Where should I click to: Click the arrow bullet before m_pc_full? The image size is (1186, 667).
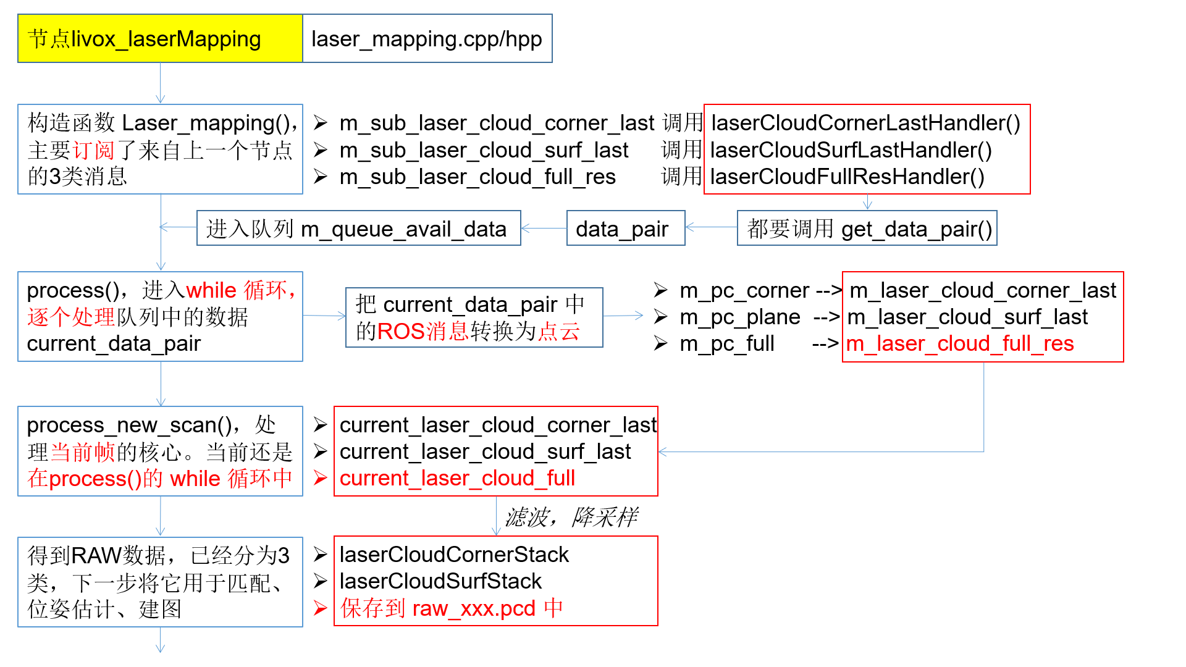pyautogui.click(x=660, y=343)
